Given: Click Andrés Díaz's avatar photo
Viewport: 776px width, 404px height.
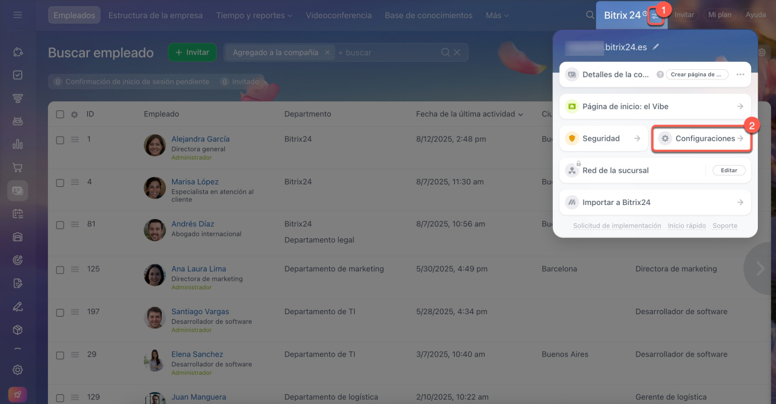Looking at the screenshot, I should pos(155,231).
